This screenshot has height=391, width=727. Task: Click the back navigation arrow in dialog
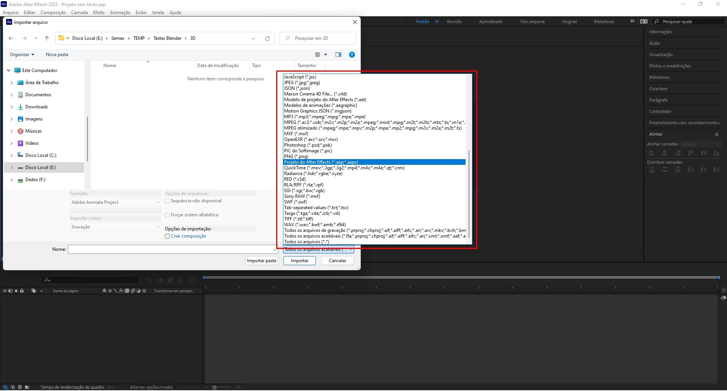[11, 38]
